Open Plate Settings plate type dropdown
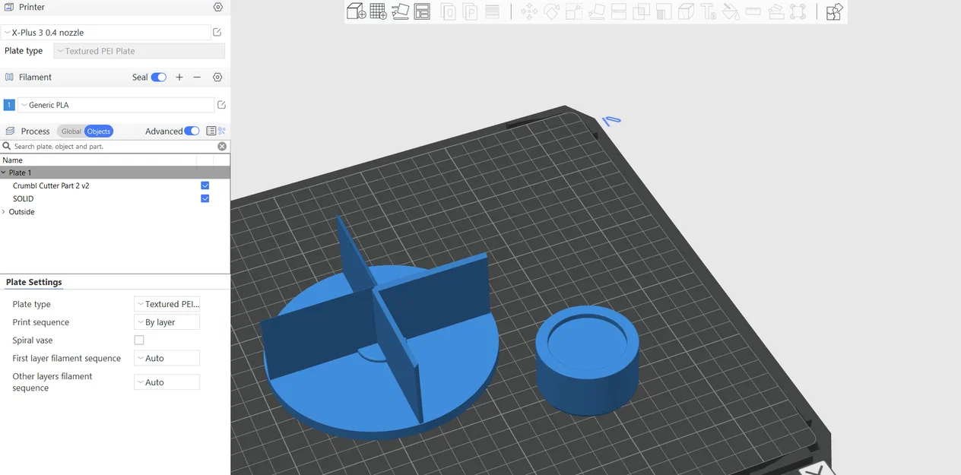The height and width of the screenshot is (475, 961). pyautogui.click(x=167, y=304)
